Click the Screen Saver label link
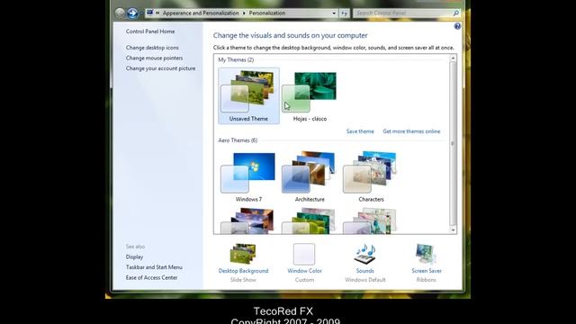The height and width of the screenshot is (324, 576). pos(427,271)
